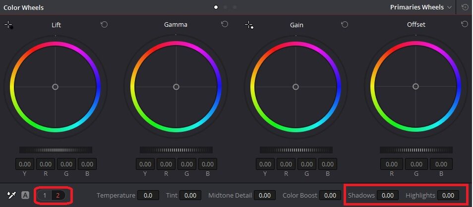The image size is (473, 207).
Task: Click the Lift wheel title
Action: 56,25
